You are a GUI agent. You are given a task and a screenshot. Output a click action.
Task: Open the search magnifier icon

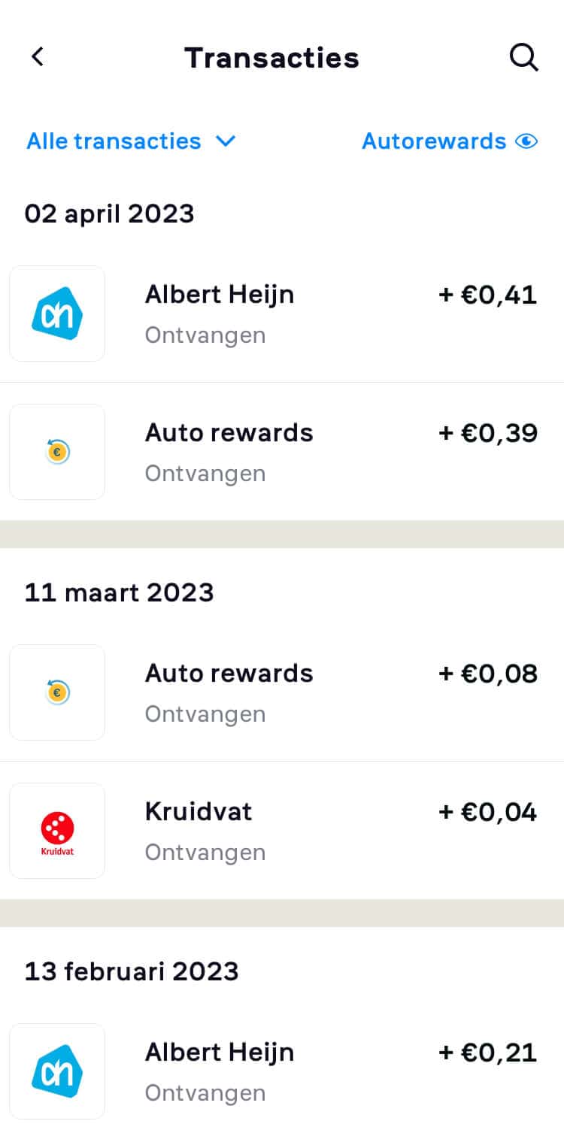coord(523,57)
